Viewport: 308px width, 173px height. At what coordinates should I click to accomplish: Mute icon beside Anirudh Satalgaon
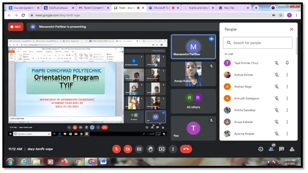277,98
